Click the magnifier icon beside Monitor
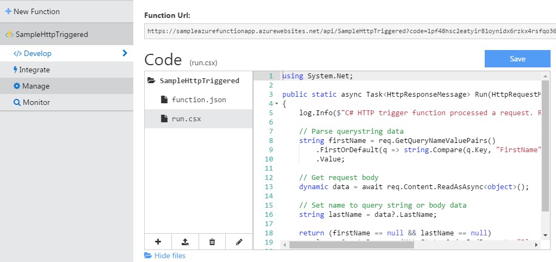This screenshot has height=262, width=556. click(x=17, y=103)
